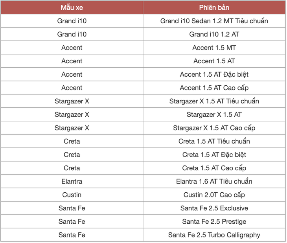Select the Custin 2.0T Cao cấp cell
Image resolution: width=287 pixels, height=243 pixels.
pyautogui.click(x=214, y=195)
